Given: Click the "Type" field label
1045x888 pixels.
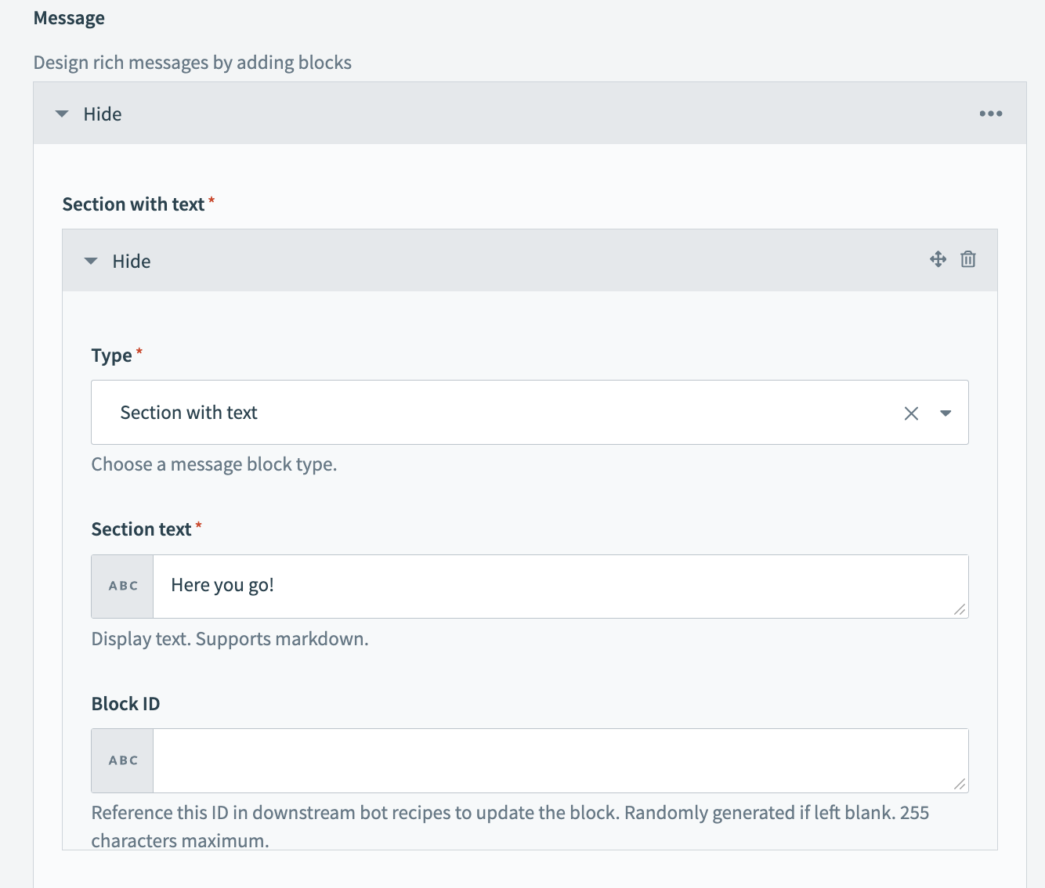Looking at the screenshot, I should pyautogui.click(x=111, y=356).
